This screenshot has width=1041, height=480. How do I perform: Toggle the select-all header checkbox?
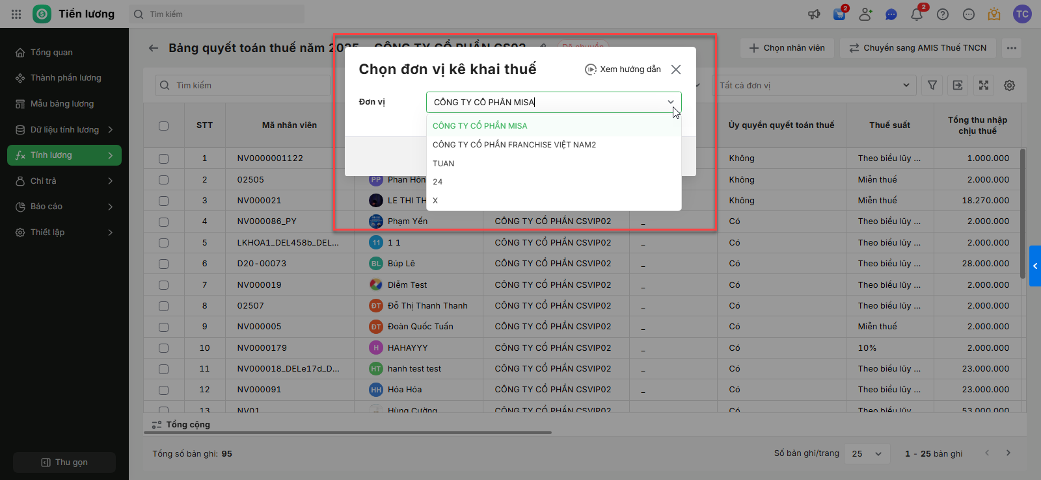pyautogui.click(x=163, y=126)
